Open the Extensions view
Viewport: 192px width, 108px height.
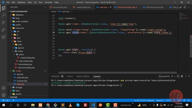click(x=4, y=37)
